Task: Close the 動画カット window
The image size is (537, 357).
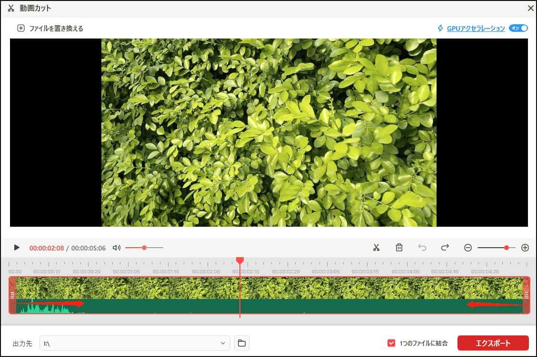Action: pos(530,8)
